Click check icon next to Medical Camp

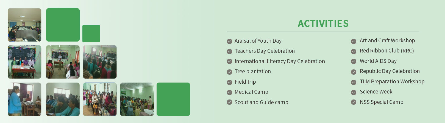(229, 92)
